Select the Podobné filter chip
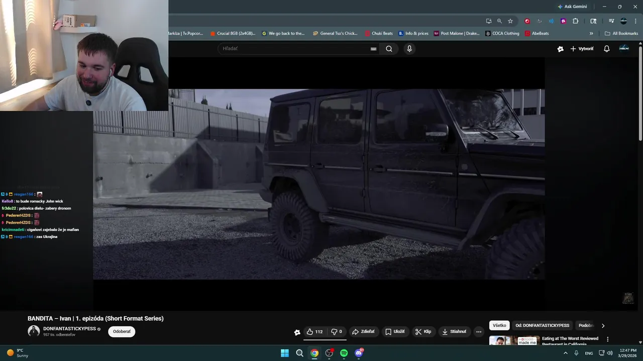The width and height of the screenshot is (643, 361). [586, 325]
